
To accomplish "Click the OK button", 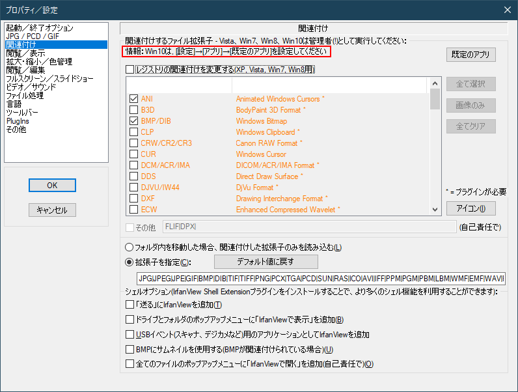I will tap(52, 185).
